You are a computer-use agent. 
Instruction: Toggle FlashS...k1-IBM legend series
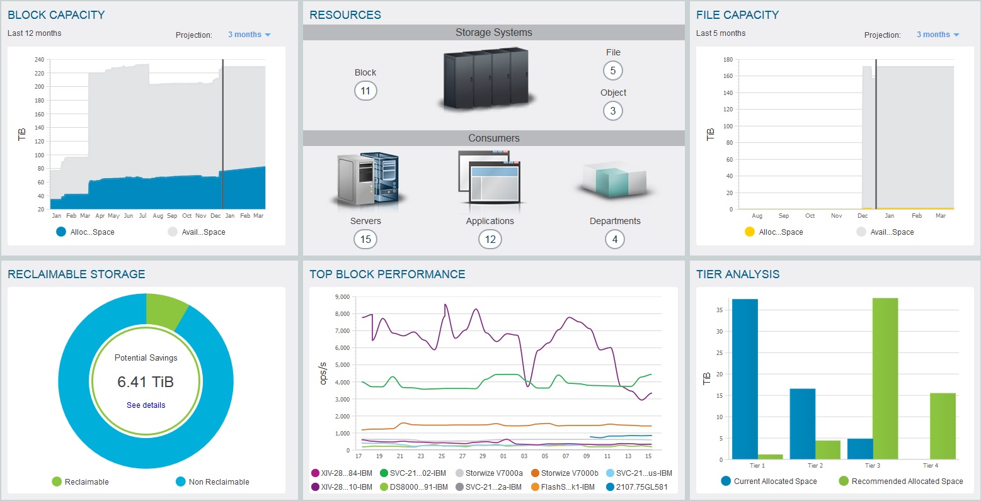click(563, 487)
